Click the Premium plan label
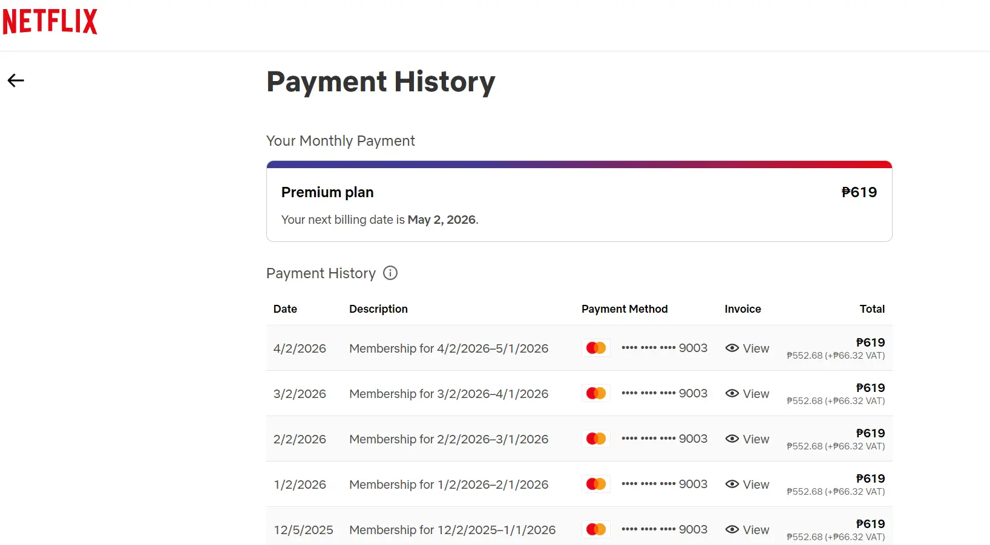Image resolution: width=990 pixels, height=545 pixels. tap(327, 192)
